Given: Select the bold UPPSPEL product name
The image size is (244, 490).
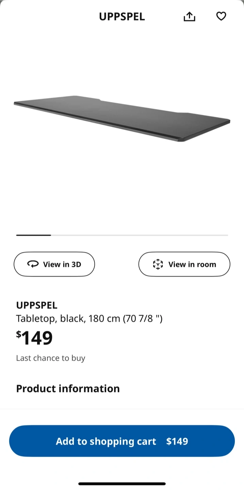Looking at the screenshot, I should pos(37,305).
